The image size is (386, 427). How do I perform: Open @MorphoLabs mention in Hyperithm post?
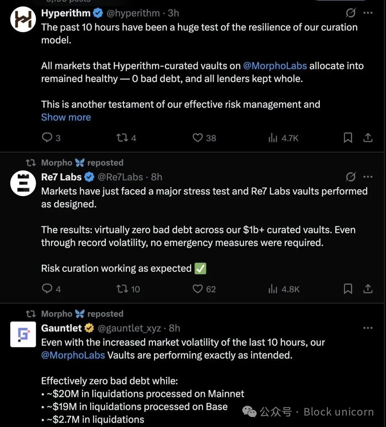[275, 66]
